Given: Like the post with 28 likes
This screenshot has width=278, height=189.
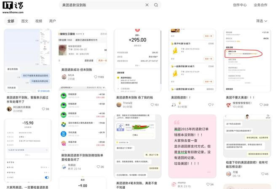Looking at the screenshot, I should click(x=43, y=109).
